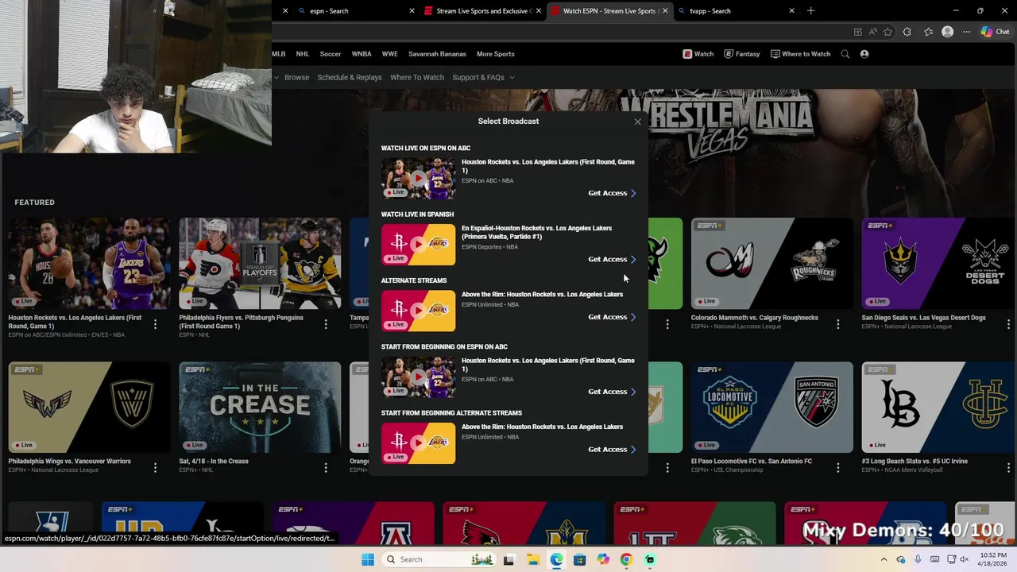Screen dimensions: 1017x572
Task: Open Copilot app from the taskbar
Action: [603, 559]
